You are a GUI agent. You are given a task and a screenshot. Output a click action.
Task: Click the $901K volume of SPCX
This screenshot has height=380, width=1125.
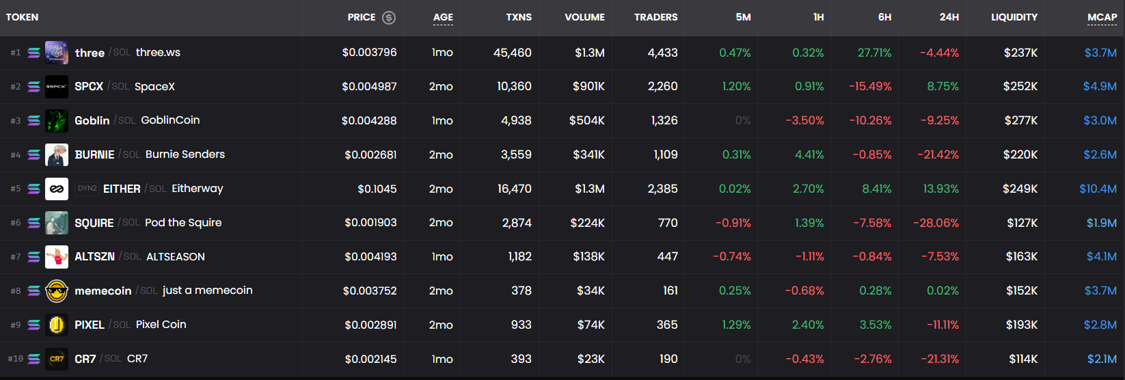(x=588, y=87)
